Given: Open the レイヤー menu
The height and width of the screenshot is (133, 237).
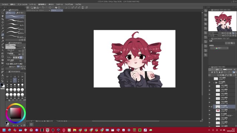Looking at the screenshot, I should point(33,4).
